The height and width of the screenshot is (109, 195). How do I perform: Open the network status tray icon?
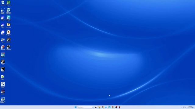tap(184, 107)
